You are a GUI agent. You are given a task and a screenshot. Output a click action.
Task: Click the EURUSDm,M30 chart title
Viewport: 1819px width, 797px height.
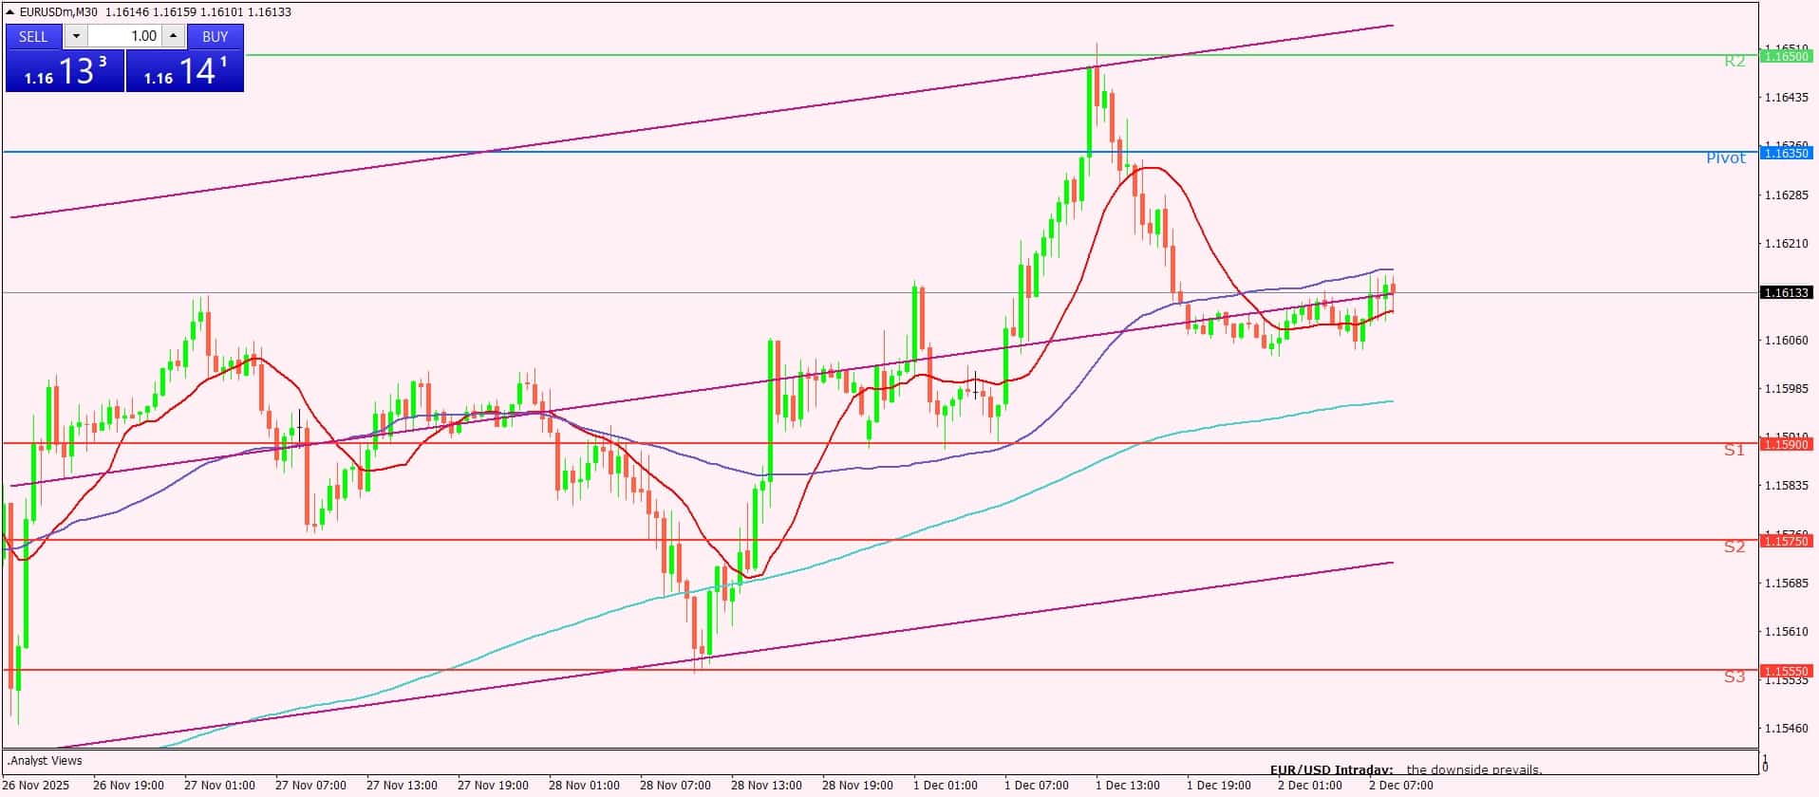pos(59,12)
